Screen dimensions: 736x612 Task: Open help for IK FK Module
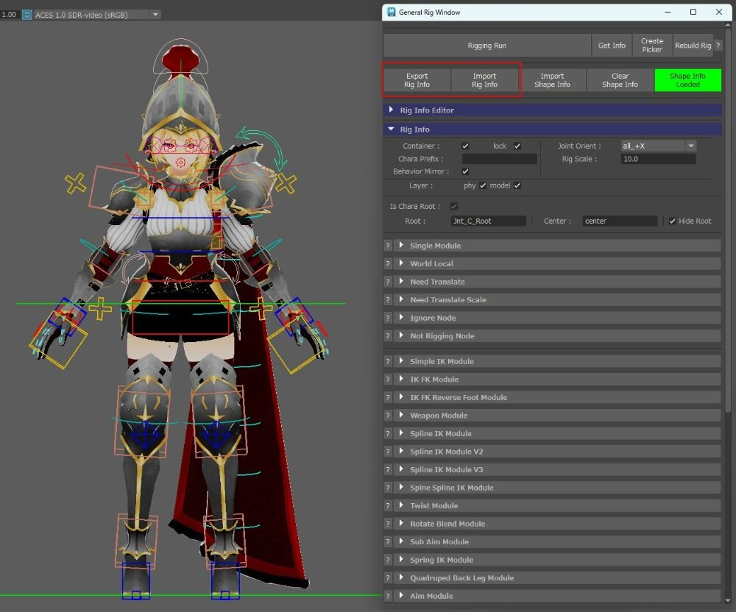(388, 380)
